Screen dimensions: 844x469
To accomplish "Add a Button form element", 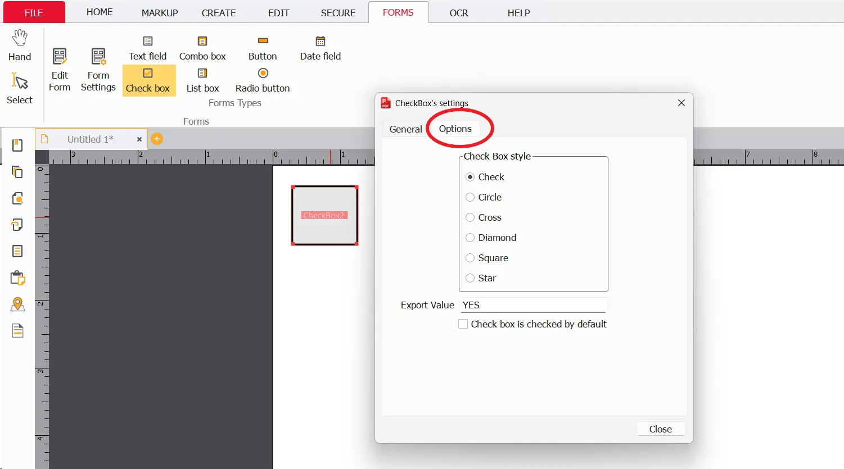I will [x=263, y=48].
